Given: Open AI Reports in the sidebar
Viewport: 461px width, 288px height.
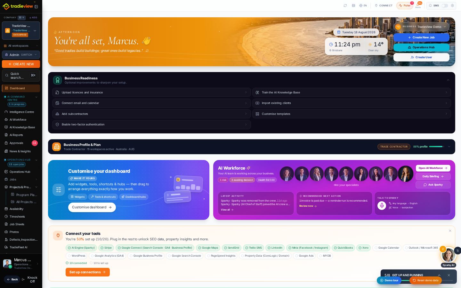Looking at the screenshot, I should coord(21,135).
